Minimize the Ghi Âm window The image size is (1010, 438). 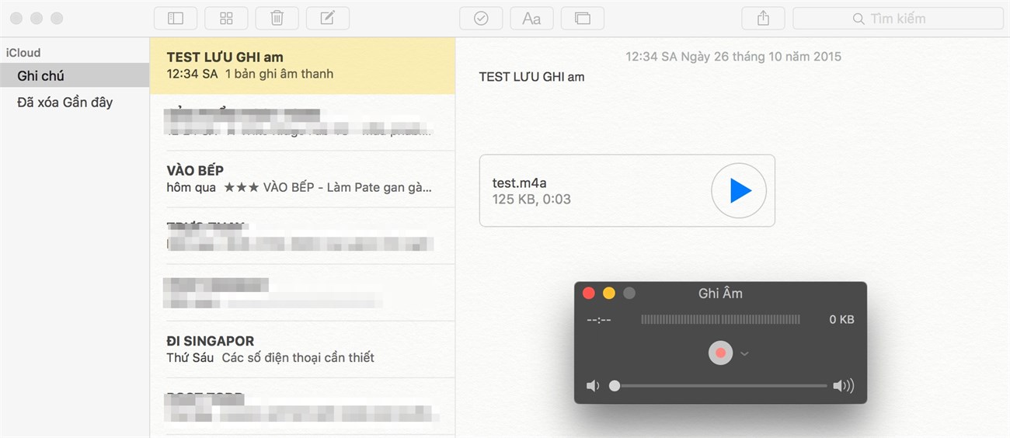[x=609, y=293]
